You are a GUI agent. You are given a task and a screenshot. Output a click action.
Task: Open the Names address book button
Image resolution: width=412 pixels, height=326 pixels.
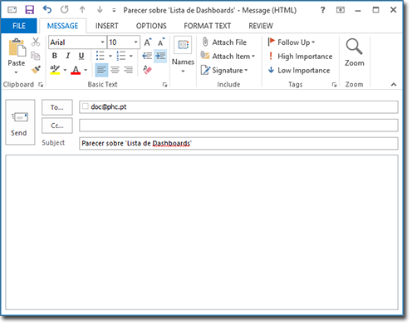183,55
